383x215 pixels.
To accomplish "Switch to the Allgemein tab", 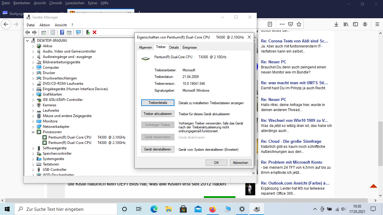I will [x=145, y=47].
